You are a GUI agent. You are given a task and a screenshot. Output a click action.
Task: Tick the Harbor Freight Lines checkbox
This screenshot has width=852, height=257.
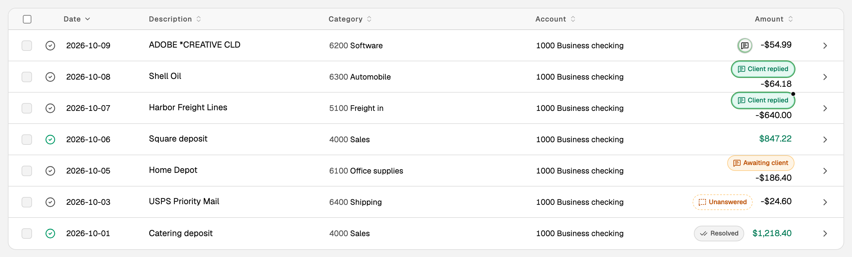tap(27, 108)
